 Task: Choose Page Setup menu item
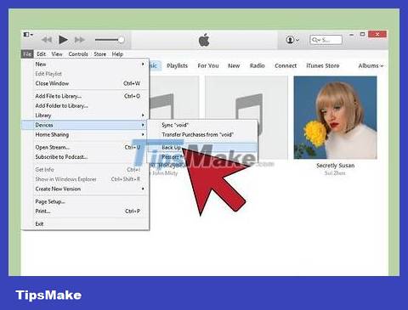click(x=85, y=201)
